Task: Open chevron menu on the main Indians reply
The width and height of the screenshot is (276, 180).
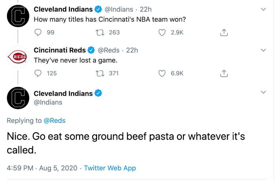Action: (x=264, y=92)
